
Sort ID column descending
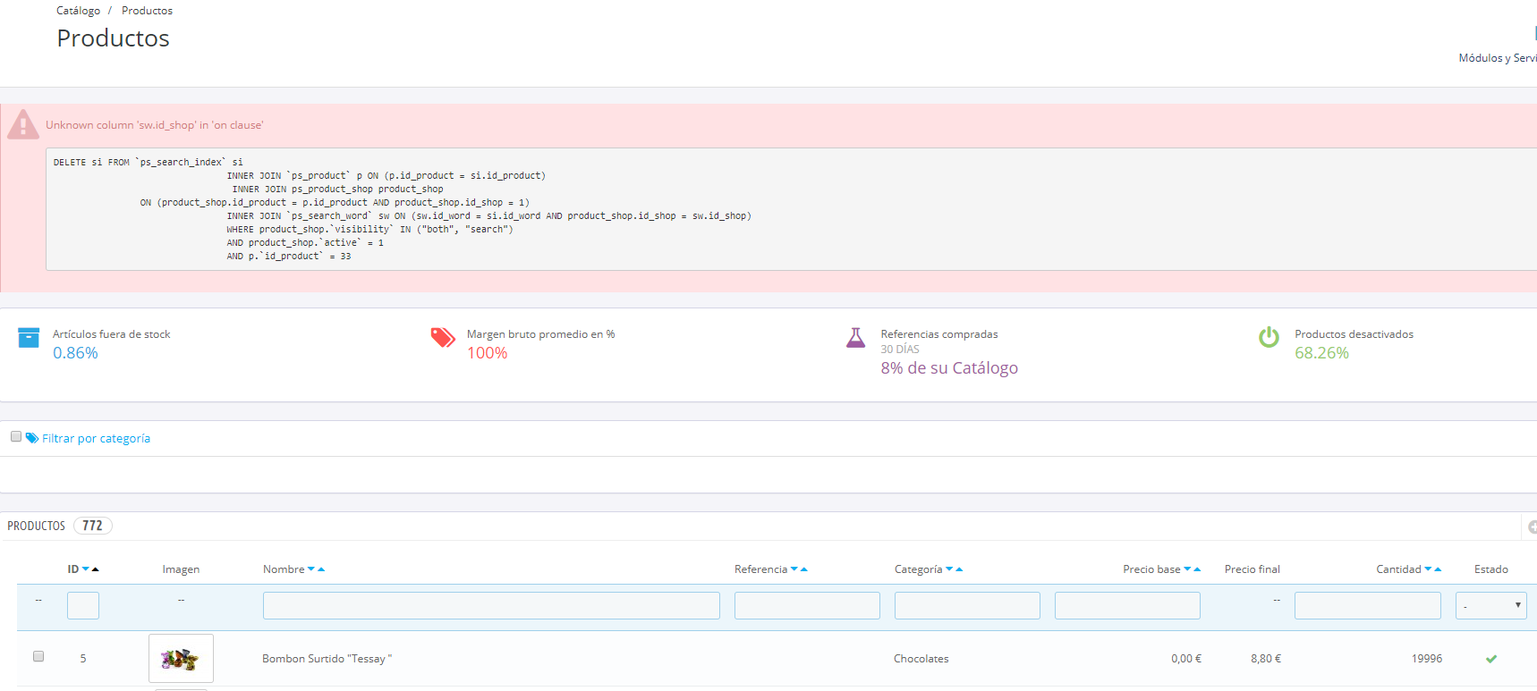pos(86,569)
